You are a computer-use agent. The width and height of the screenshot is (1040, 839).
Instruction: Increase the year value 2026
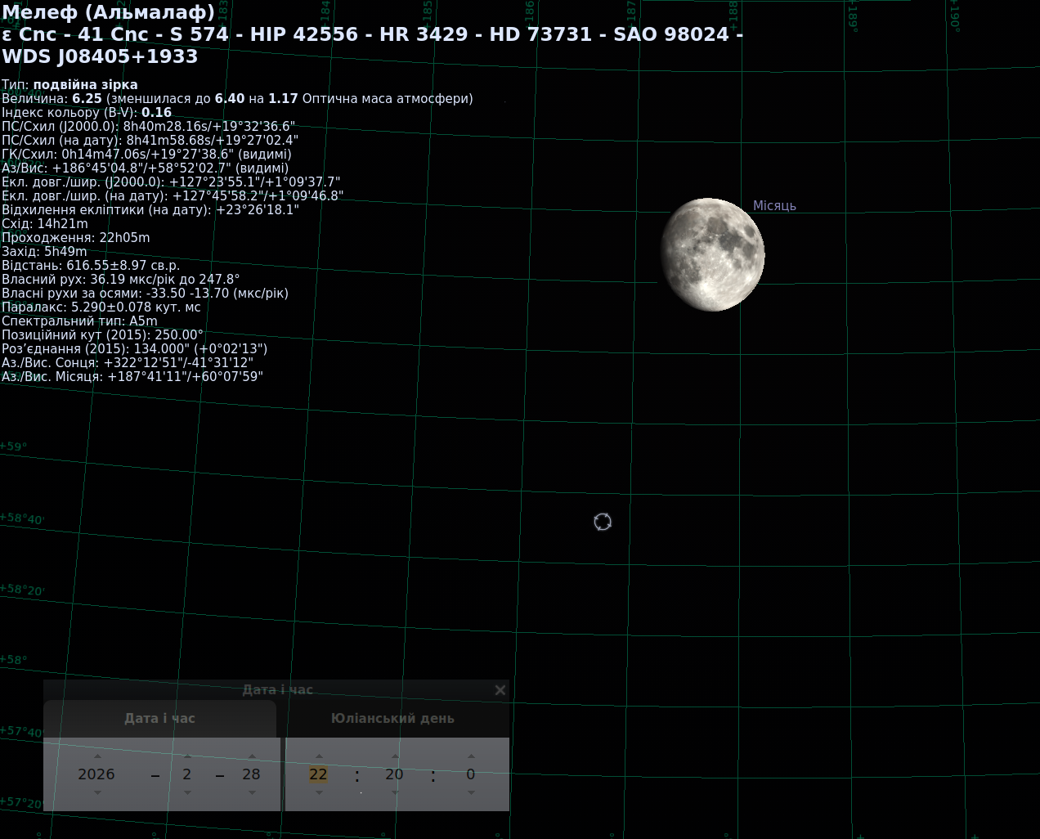click(97, 756)
